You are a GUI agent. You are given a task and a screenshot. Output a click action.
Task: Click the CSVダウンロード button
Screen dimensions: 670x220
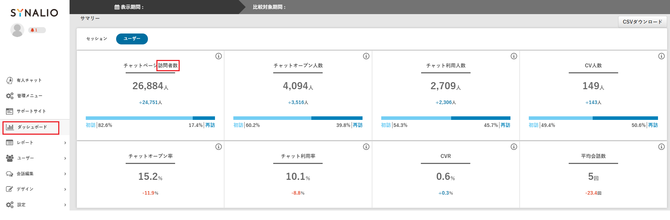coord(642,22)
